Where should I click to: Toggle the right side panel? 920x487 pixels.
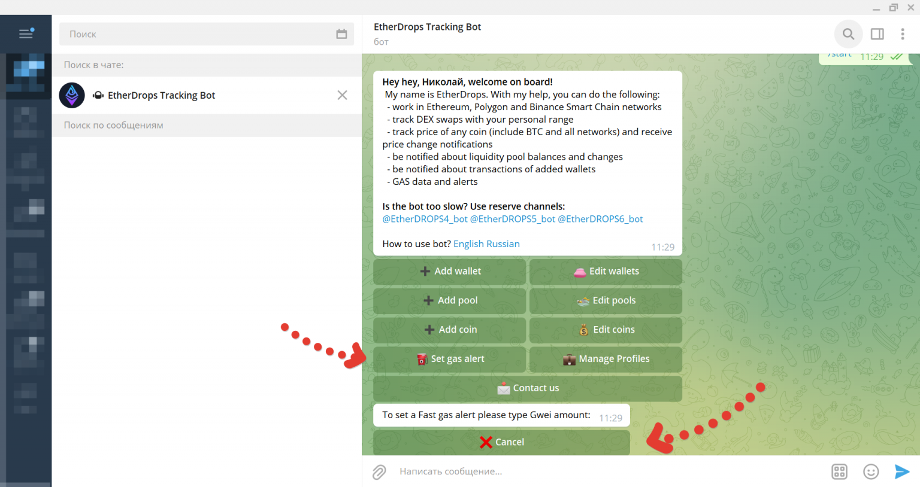tap(877, 34)
